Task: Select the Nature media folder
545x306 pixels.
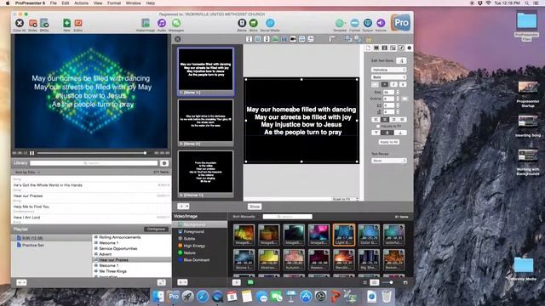Action: pyautogui.click(x=189, y=253)
